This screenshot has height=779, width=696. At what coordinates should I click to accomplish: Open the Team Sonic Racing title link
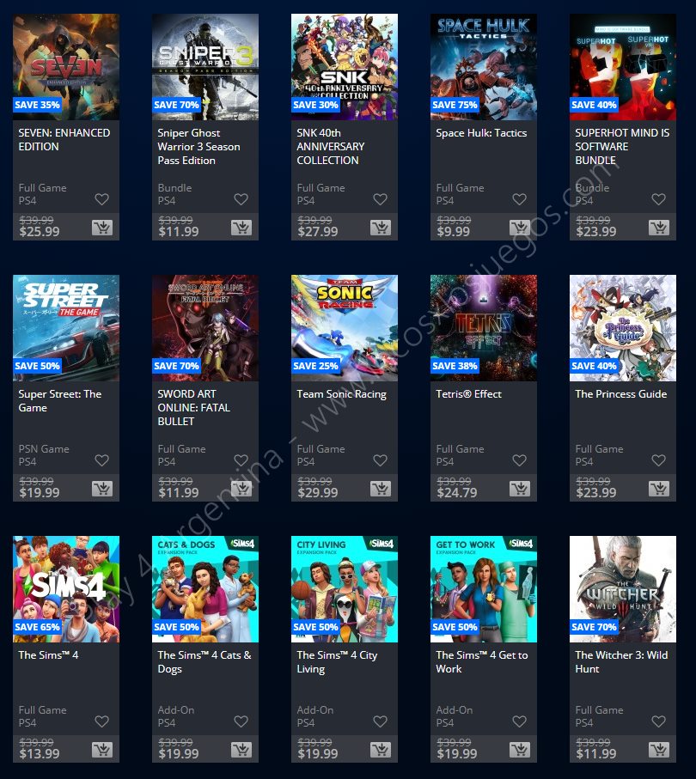(x=341, y=394)
